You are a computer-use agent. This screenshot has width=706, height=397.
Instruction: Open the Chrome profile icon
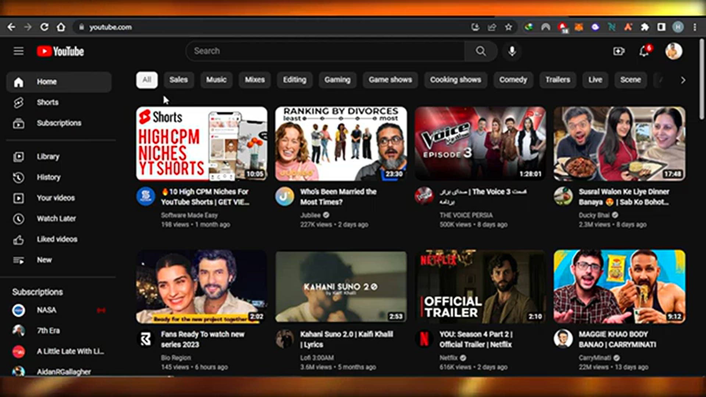click(x=678, y=27)
